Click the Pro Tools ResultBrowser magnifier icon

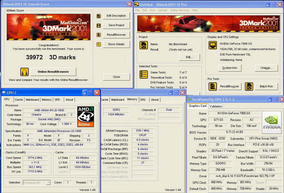[213, 87]
